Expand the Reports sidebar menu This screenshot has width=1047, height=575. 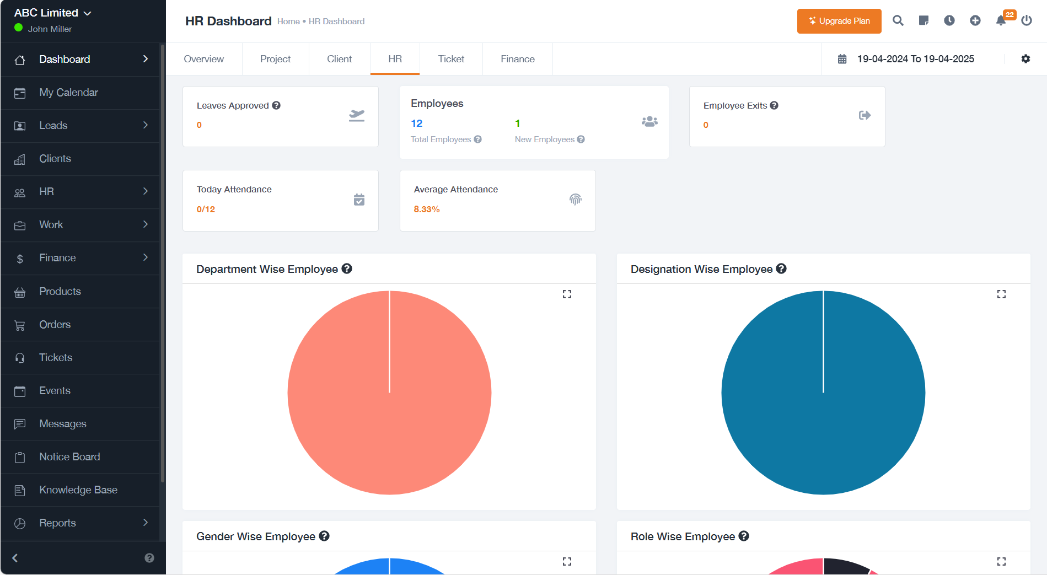[83, 523]
